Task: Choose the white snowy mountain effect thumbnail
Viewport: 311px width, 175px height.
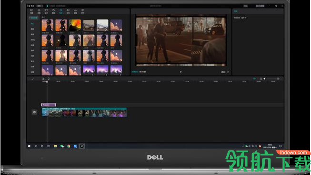Action: coord(102,25)
